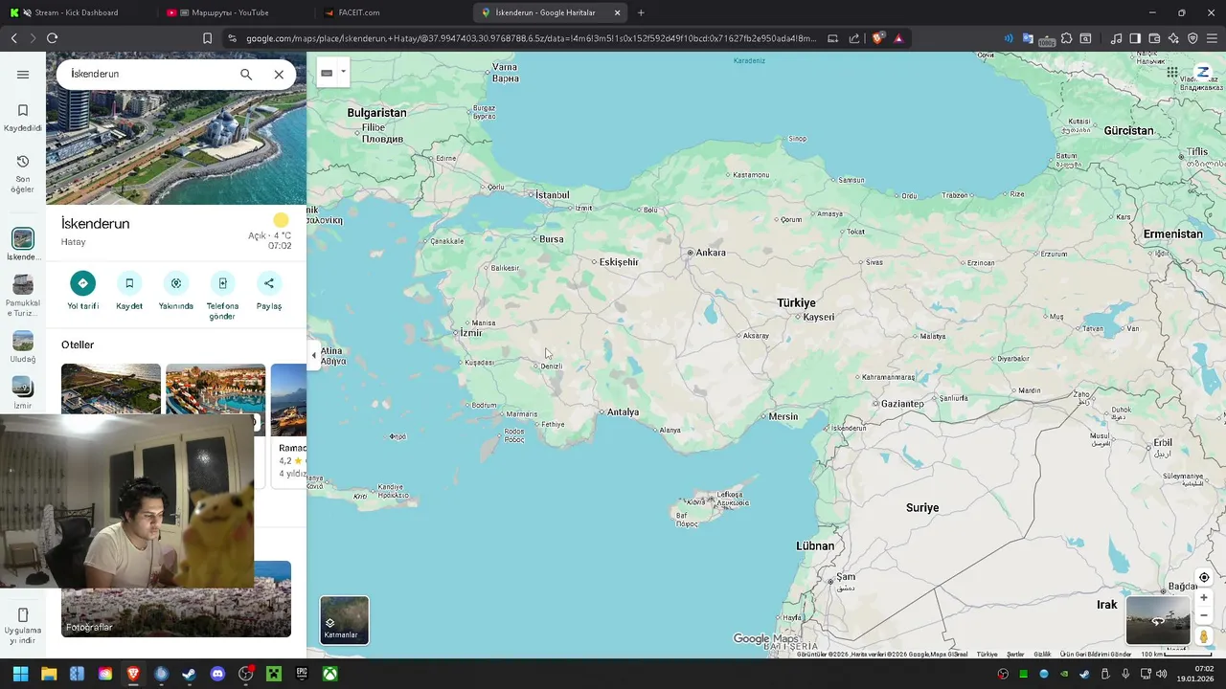Open the extensions puzzle menu

pos(1066,38)
